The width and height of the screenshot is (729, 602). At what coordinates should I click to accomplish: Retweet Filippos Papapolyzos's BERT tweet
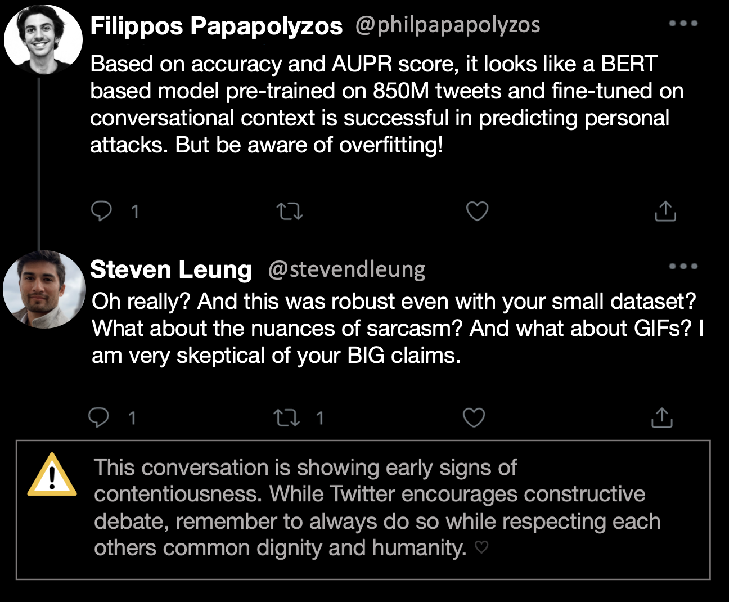click(x=290, y=212)
